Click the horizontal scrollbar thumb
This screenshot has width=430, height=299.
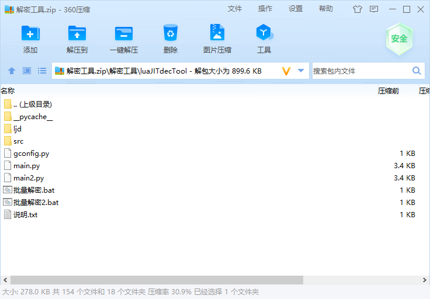click(x=157, y=280)
